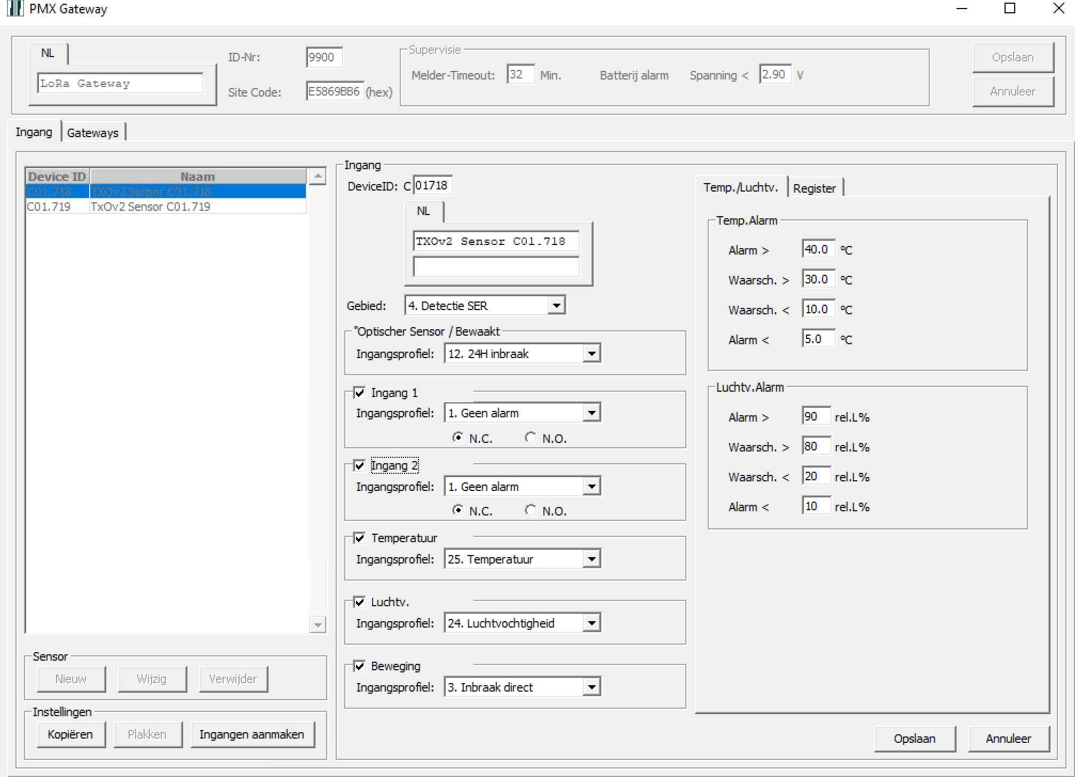Open the Register tab

coord(814,188)
